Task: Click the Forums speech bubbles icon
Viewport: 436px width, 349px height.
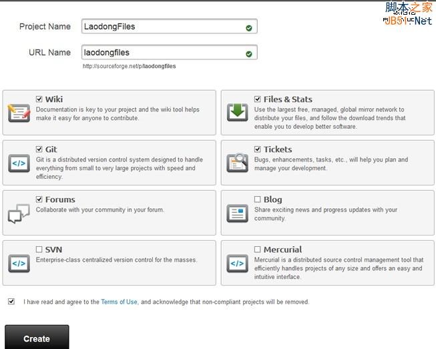Action: (19, 214)
